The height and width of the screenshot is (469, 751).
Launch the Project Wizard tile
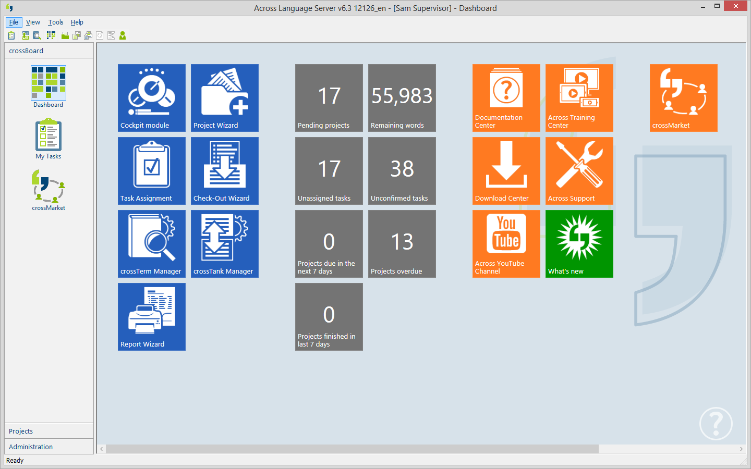pyautogui.click(x=225, y=98)
